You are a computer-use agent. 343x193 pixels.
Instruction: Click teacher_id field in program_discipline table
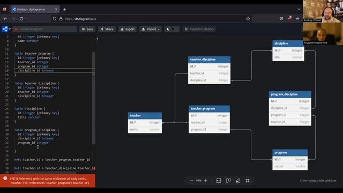click(290, 122)
